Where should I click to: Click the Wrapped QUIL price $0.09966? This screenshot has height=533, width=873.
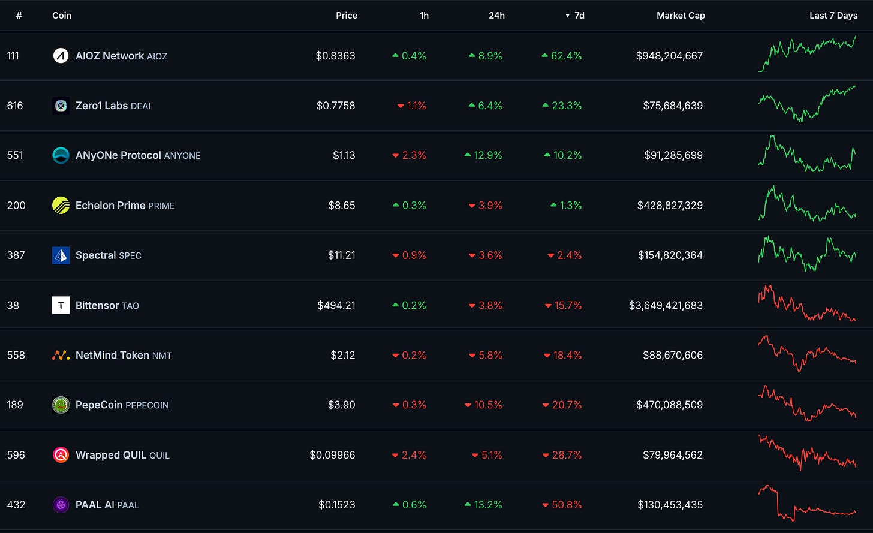pyautogui.click(x=332, y=455)
